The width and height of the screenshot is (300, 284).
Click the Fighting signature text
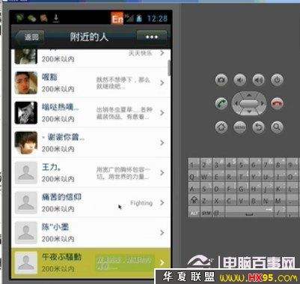141,203
